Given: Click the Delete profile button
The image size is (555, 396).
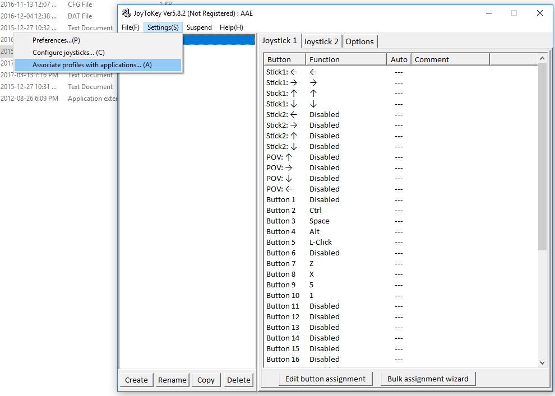Looking at the screenshot, I should [x=239, y=380].
